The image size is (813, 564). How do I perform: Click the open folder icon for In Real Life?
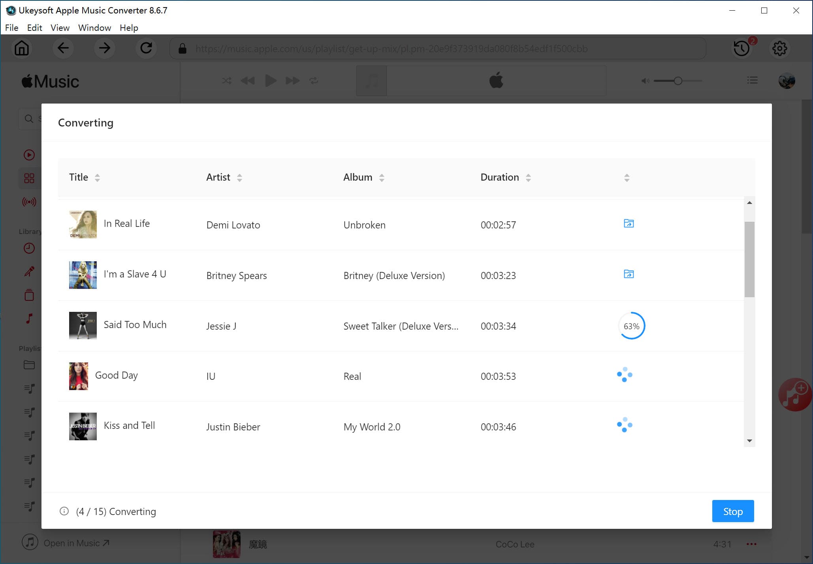pyautogui.click(x=628, y=223)
